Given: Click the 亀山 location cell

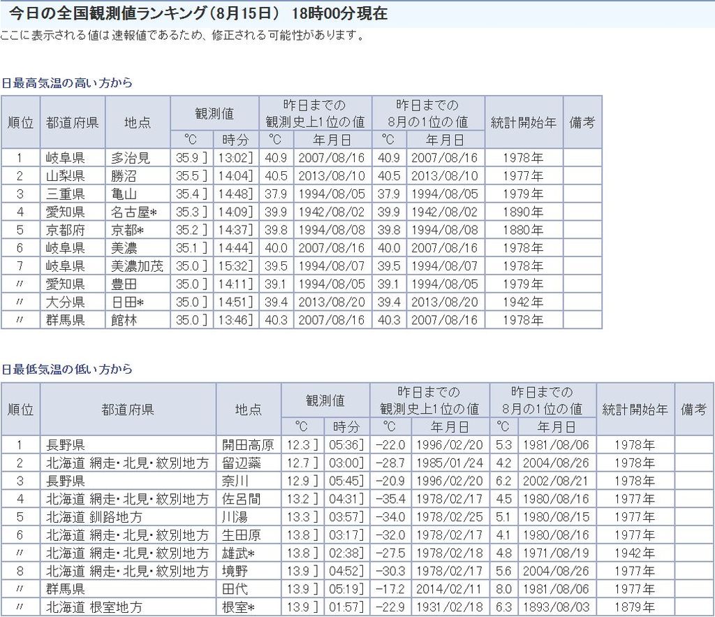Looking at the screenshot, I should (x=124, y=194).
